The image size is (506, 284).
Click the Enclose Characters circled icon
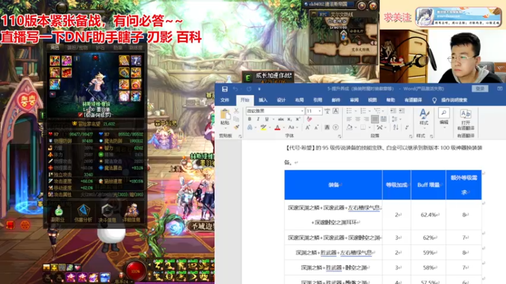pyautogui.click(x=336, y=127)
